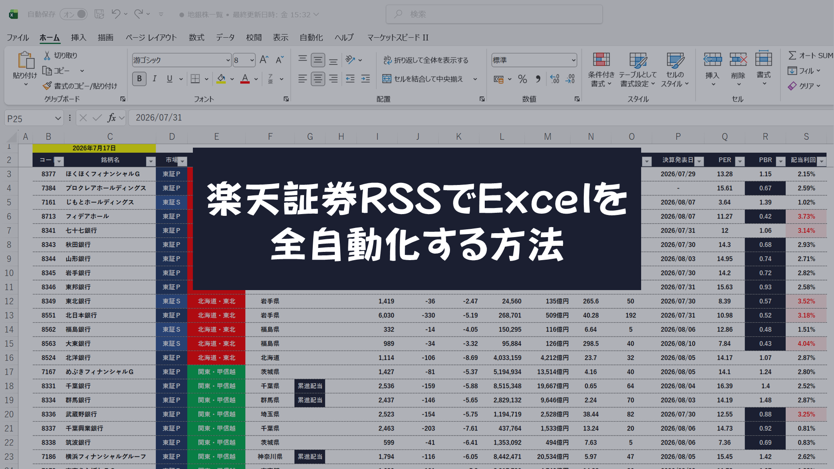
Task: Switch to the データ ribbon tab
Action: tap(225, 38)
